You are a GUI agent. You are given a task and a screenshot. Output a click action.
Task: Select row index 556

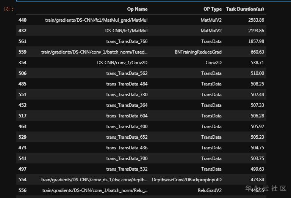[22, 190]
